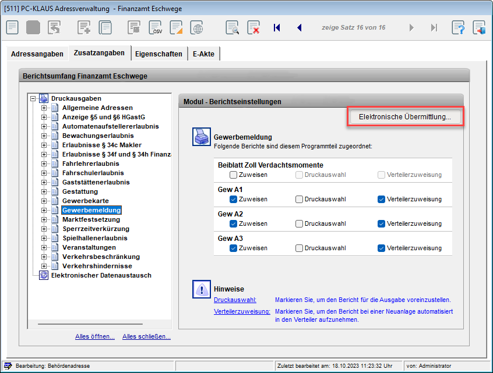The image size is (493, 373).
Task: Click the OSV document toolbar icon
Action: (156, 27)
